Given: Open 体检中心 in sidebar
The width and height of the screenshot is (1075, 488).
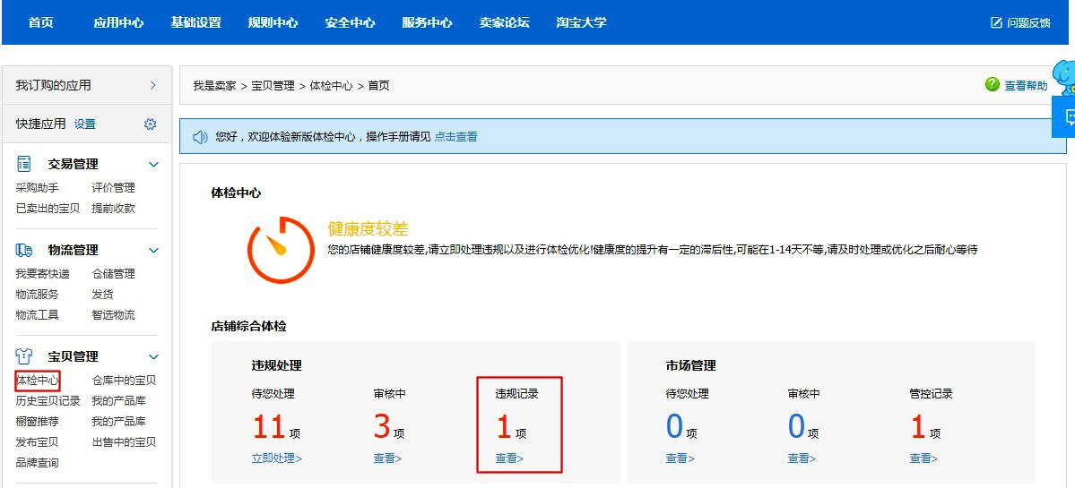Looking at the screenshot, I should [37, 381].
